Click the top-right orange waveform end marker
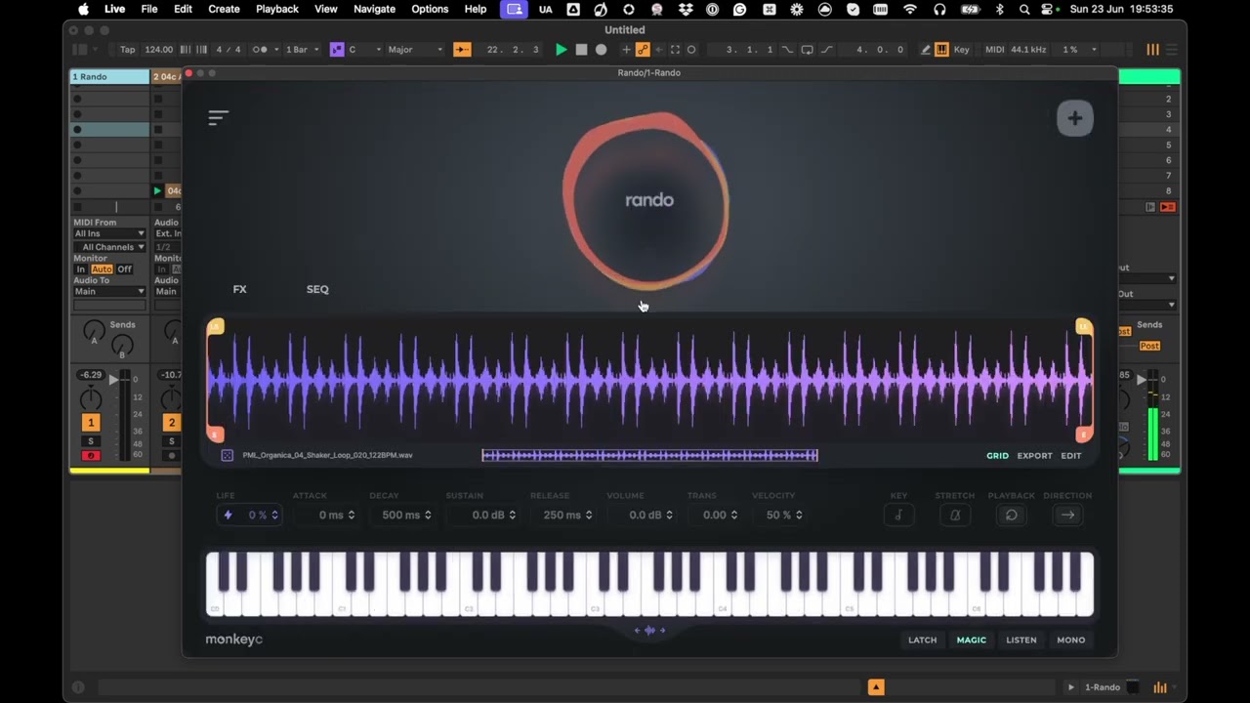This screenshot has width=1250, height=703. (1083, 326)
